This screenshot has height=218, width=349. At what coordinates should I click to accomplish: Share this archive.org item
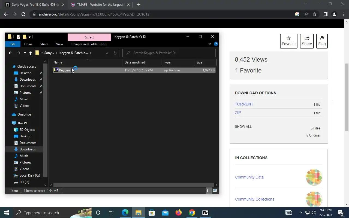(307, 41)
